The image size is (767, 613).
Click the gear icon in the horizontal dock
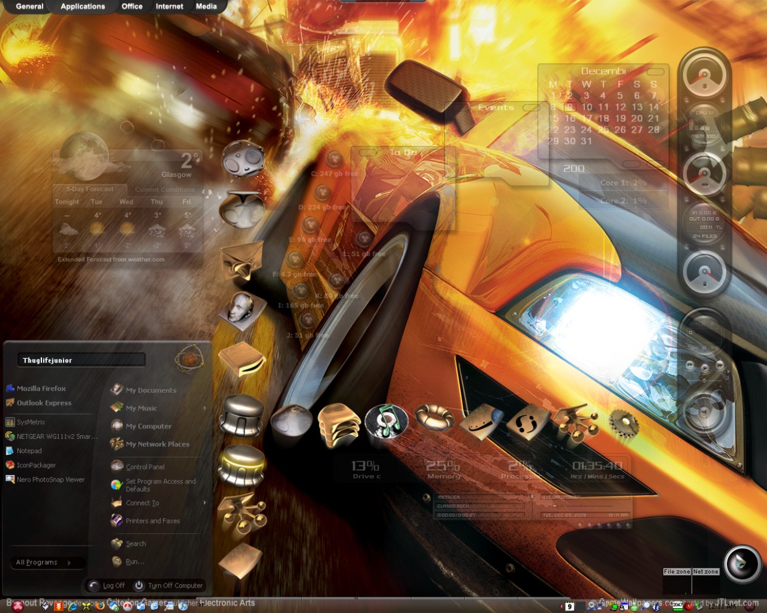(624, 423)
